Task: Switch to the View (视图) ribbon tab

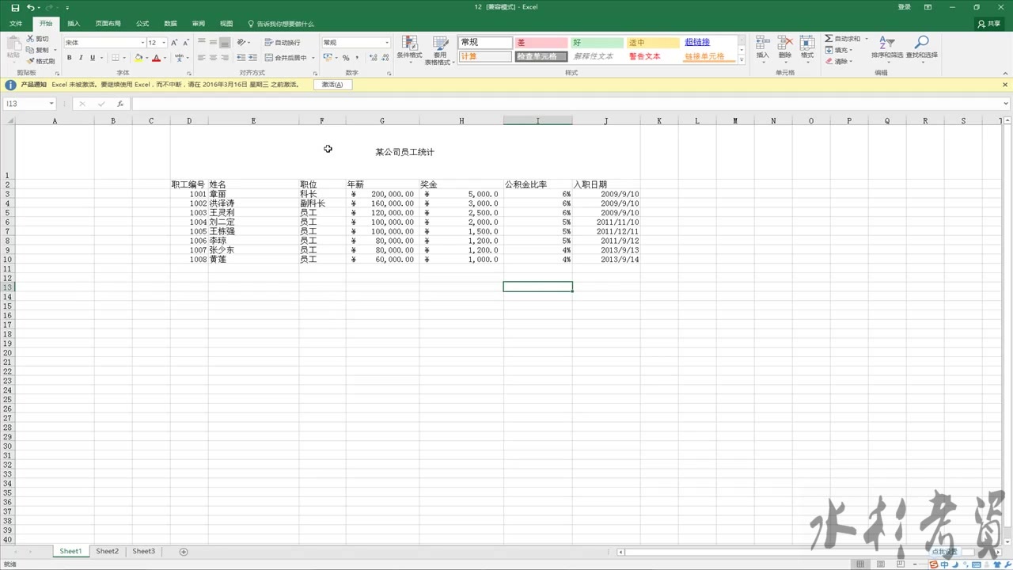Action: click(x=226, y=24)
